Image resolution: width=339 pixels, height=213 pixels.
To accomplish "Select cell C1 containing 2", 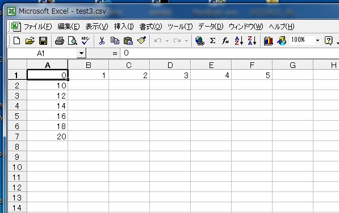I will (129, 75).
